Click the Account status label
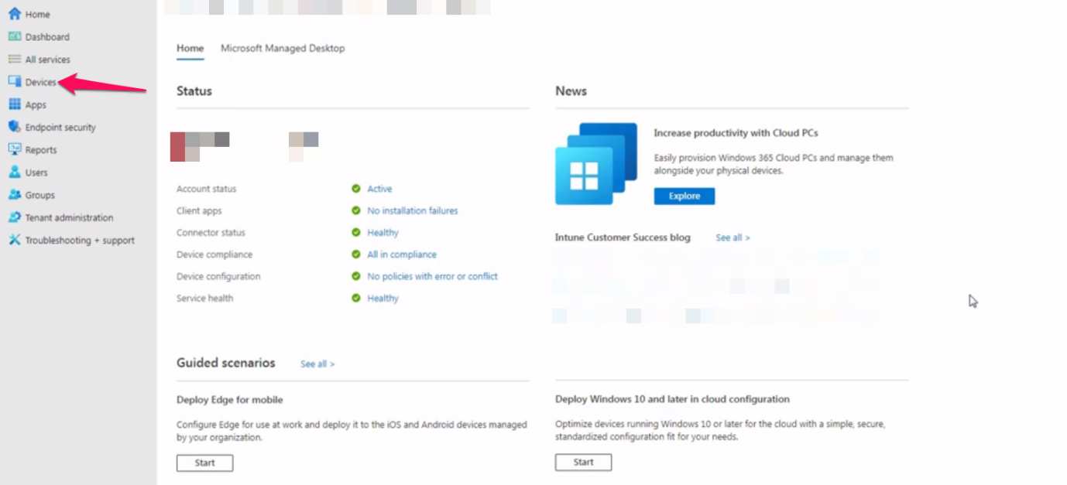This screenshot has height=485, width=1067. pyautogui.click(x=207, y=189)
